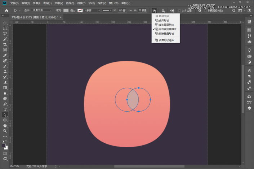The width and height of the screenshot is (254, 169).
Task: Choose the checked 与形状区域相交 option
Action: [167, 29]
